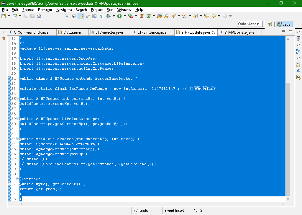Open the New Java Class dropdown arrow

point(154,16)
